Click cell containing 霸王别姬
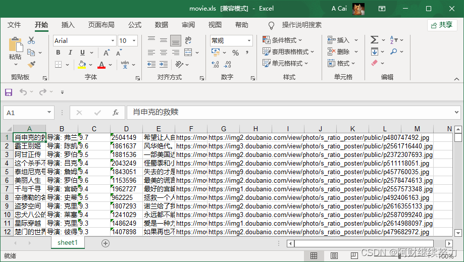 pyautogui.click(x=29, y=146)
